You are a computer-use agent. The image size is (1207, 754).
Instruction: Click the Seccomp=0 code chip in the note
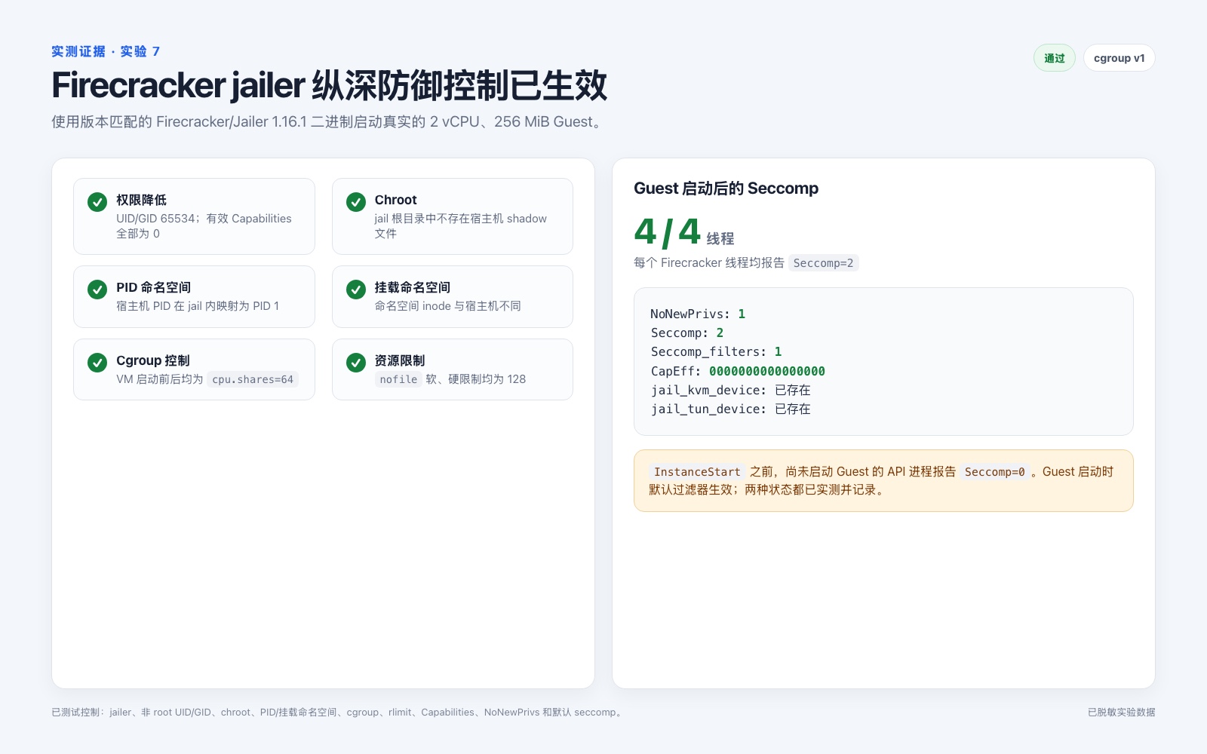tap(994, 472)
